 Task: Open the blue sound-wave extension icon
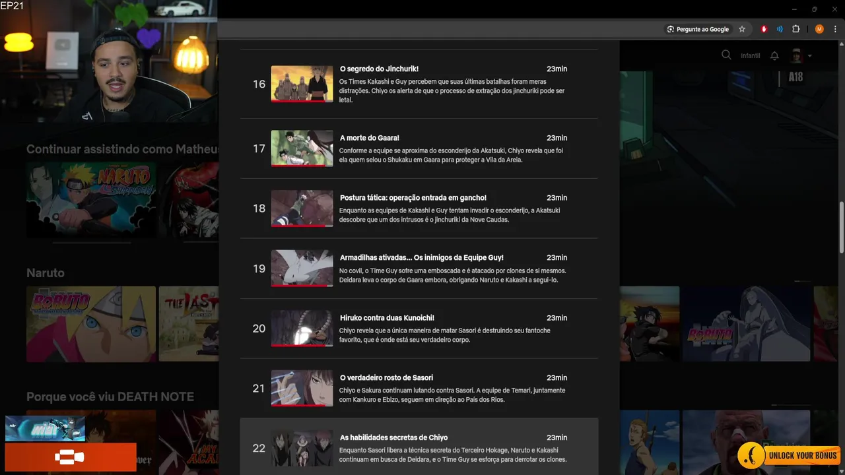click(x=780, y=29)
